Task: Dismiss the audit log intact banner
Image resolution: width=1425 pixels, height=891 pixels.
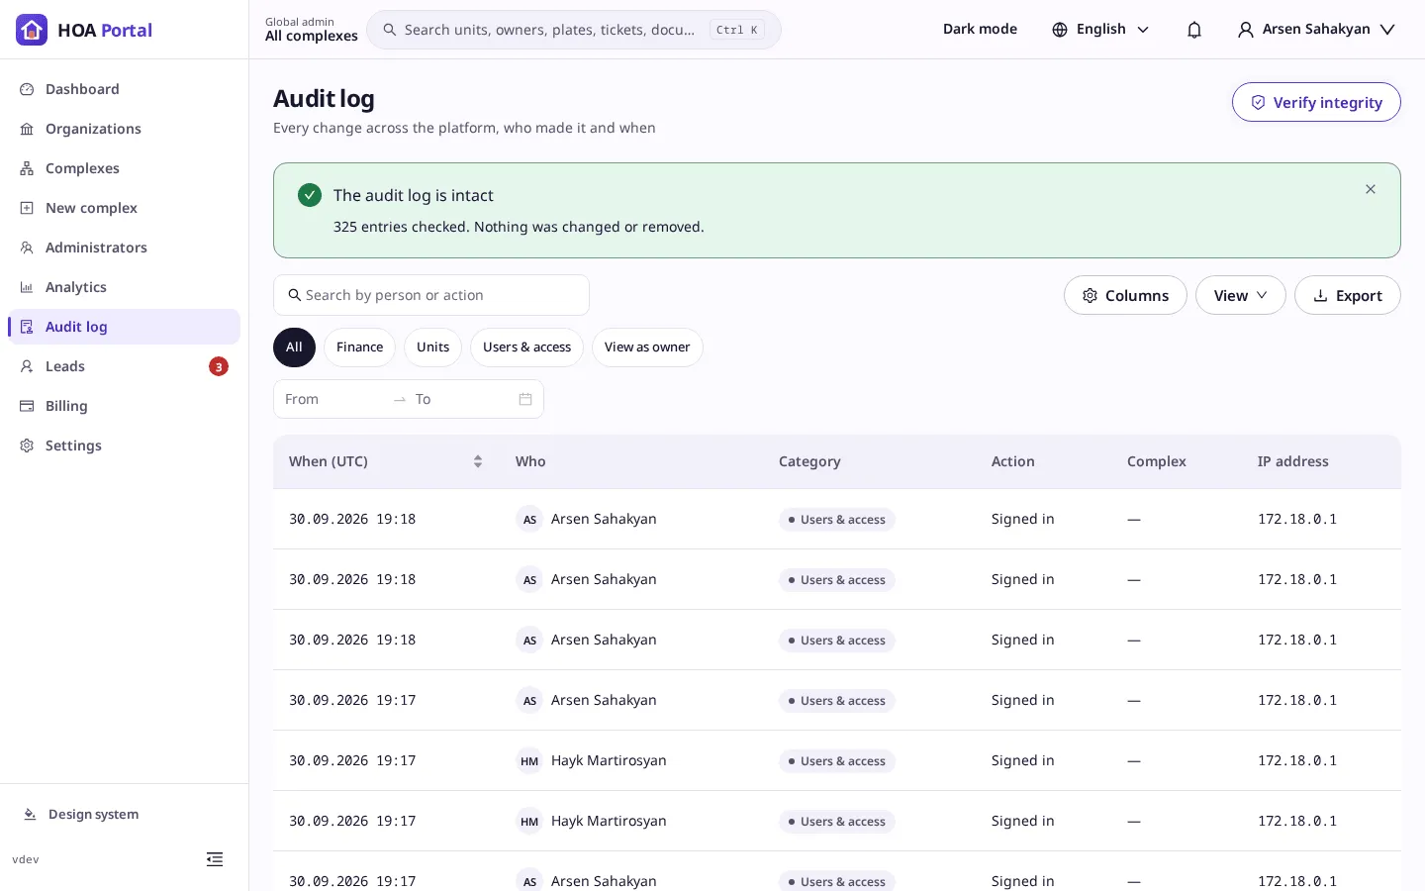Action: (1371, 189)
